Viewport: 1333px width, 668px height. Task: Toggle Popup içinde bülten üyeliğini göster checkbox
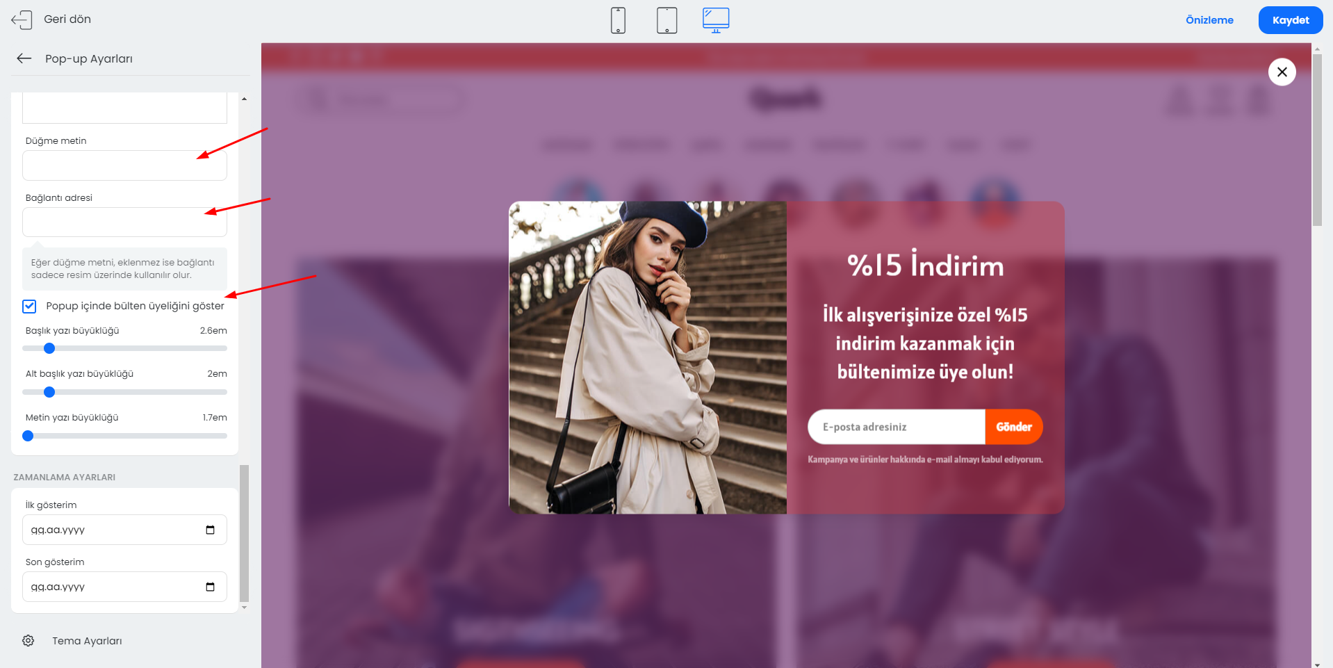pos(29,306)
